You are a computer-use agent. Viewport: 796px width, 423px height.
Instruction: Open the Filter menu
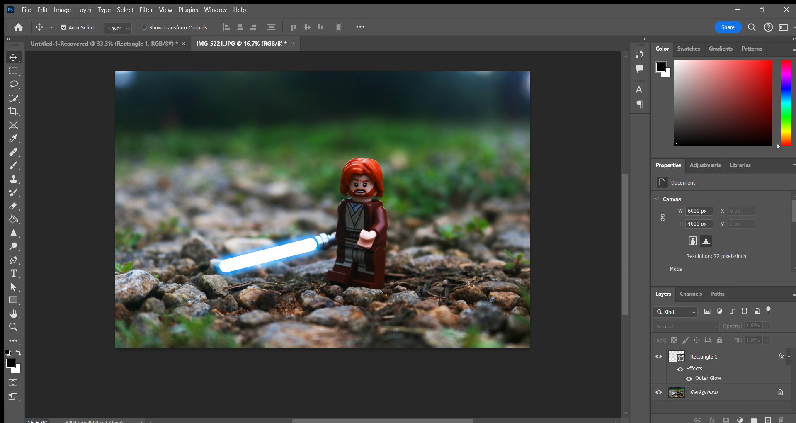146,10
